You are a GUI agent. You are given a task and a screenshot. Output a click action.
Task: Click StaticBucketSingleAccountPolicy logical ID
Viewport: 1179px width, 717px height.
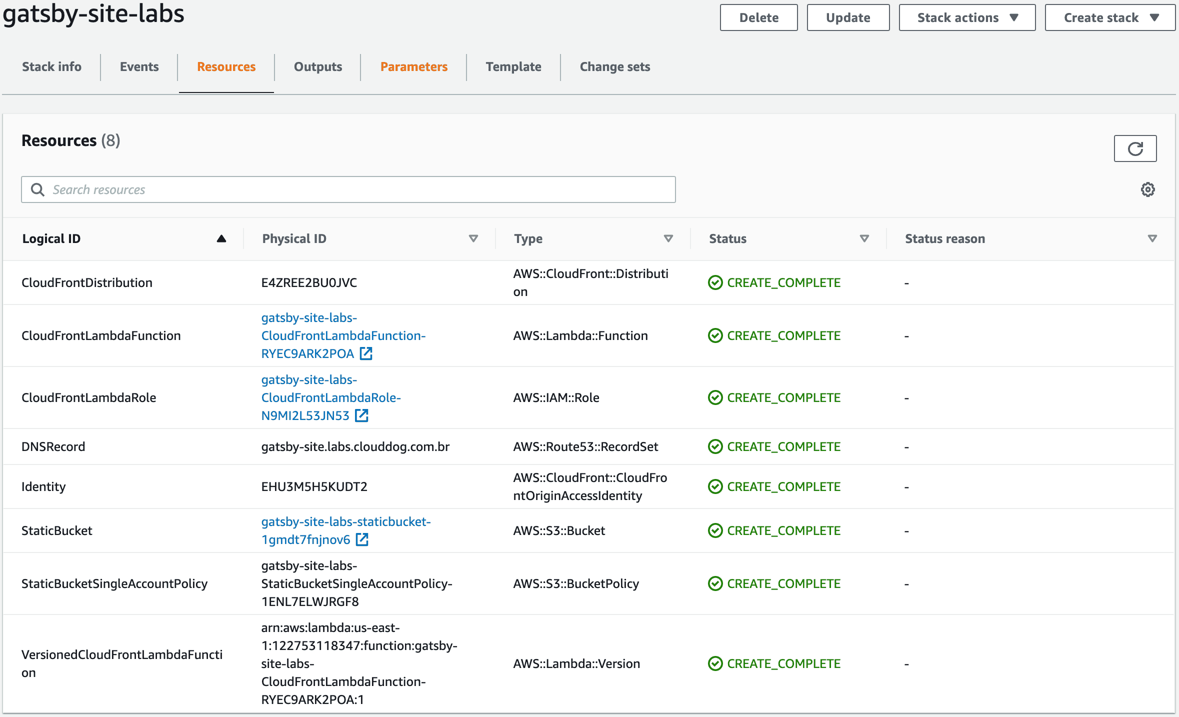(x=114, y=583)
